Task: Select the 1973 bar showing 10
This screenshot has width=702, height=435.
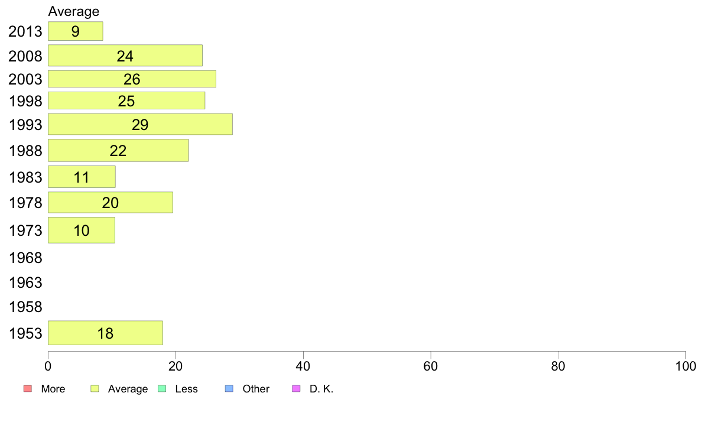Action: click(82, 231)
